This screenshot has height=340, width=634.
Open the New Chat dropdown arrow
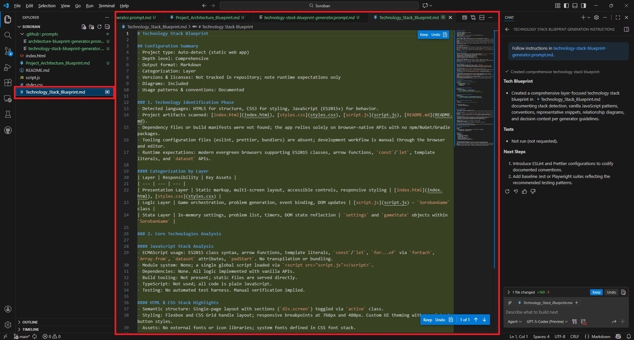coord(590,17)
